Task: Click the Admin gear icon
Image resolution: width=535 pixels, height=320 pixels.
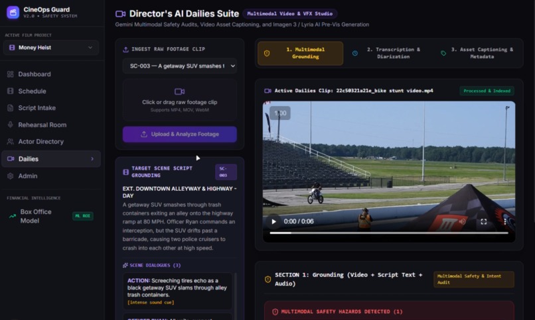Action: pyautogui.click(x=10, y=176)
